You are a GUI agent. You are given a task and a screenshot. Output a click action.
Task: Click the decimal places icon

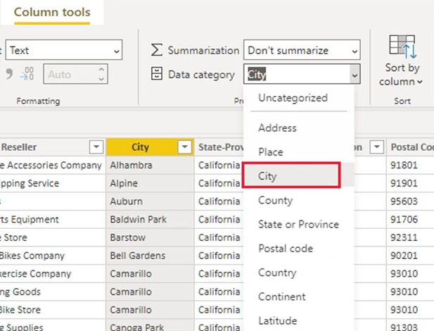(x=27, y=73)
